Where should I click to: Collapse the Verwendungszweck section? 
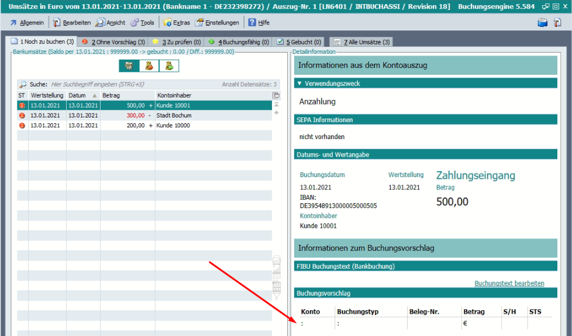299,84
